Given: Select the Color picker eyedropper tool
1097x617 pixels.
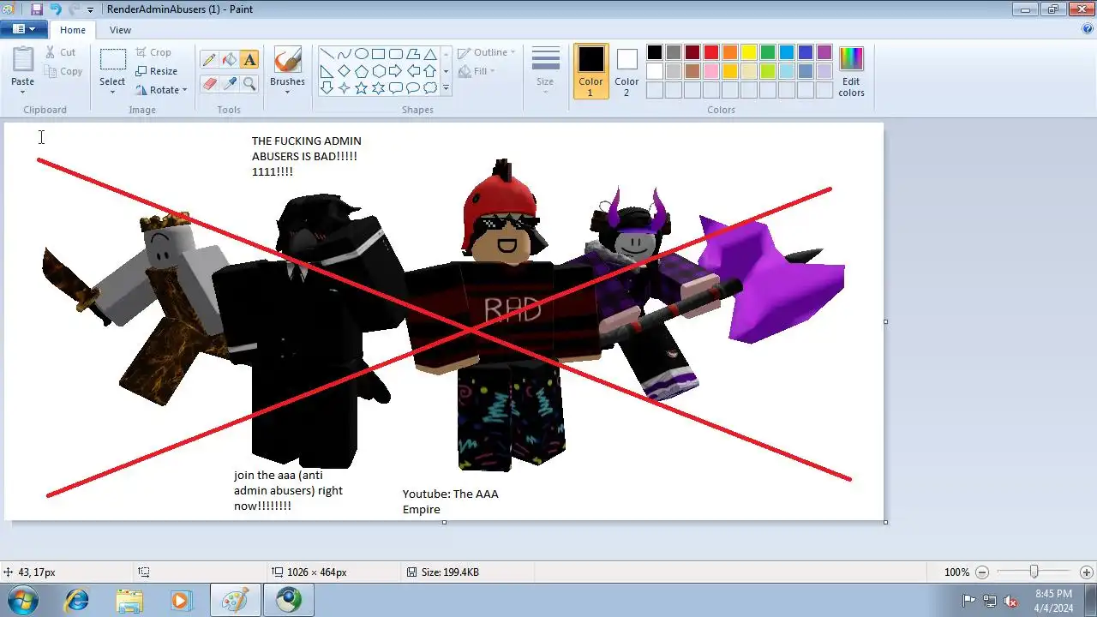Looking at the screenshot, I should point(229,83).
